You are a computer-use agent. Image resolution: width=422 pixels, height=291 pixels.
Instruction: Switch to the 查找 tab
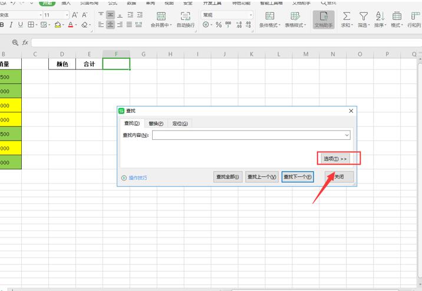pyautogui.click(x=132, y=123)
